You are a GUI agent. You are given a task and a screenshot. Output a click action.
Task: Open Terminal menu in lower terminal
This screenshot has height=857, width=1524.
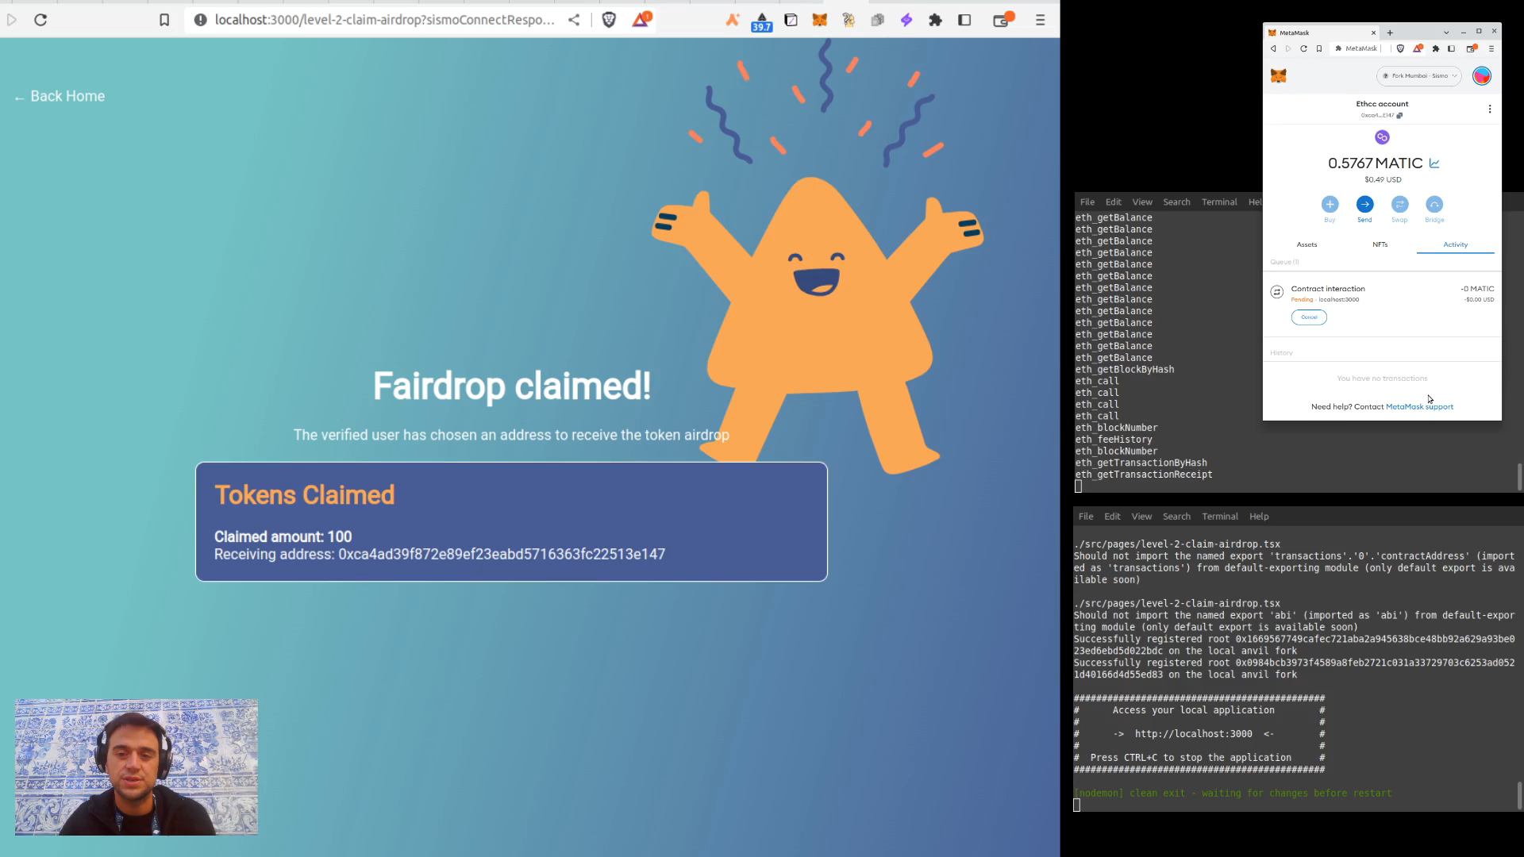pos(1219,517)
